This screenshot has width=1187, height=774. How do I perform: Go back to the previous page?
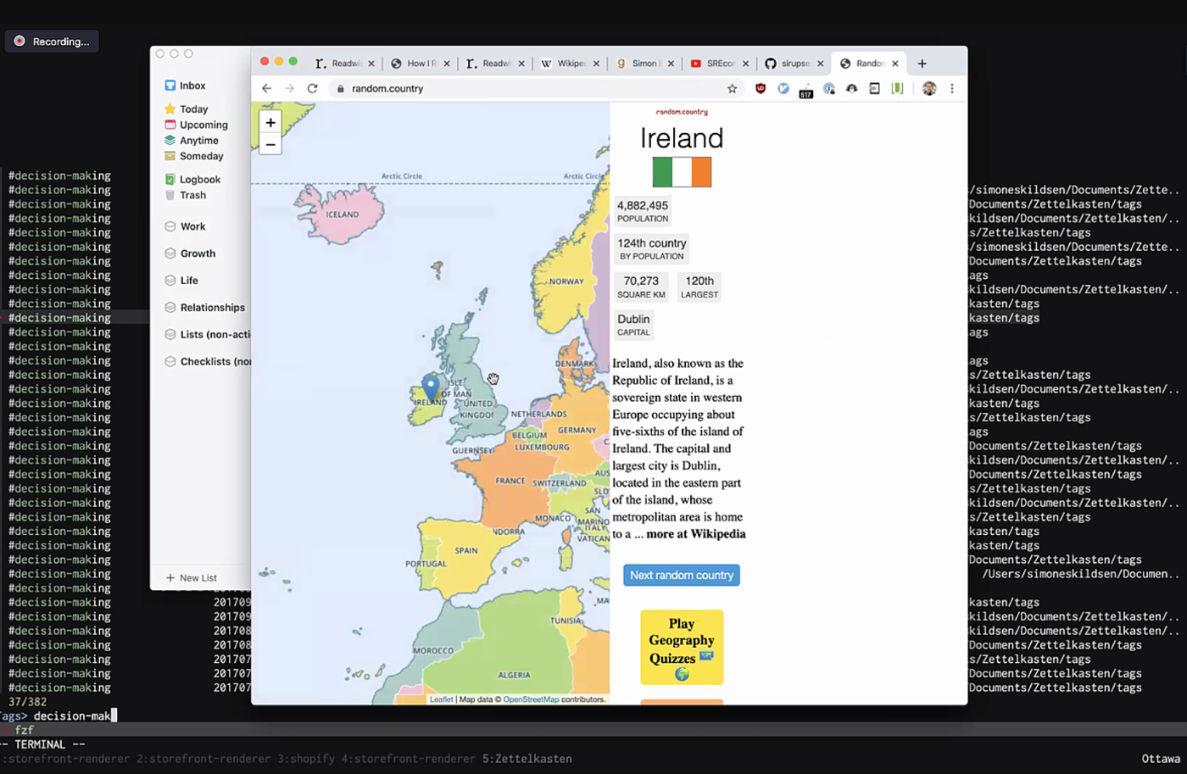click(266, 88)
